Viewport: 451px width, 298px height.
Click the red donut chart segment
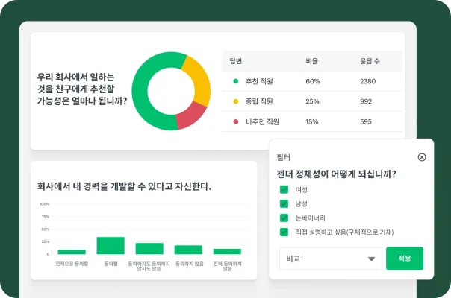pos(190,116)
